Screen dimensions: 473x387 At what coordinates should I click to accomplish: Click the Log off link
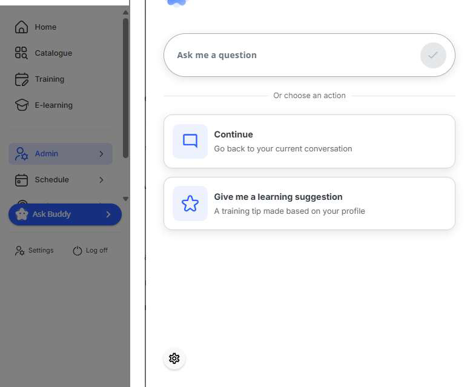click(90, 250)
